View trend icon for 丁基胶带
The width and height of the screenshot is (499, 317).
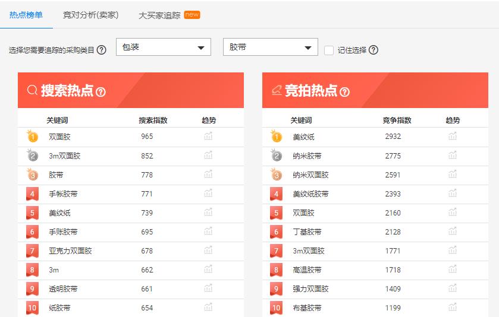click(x=453, y=232)
